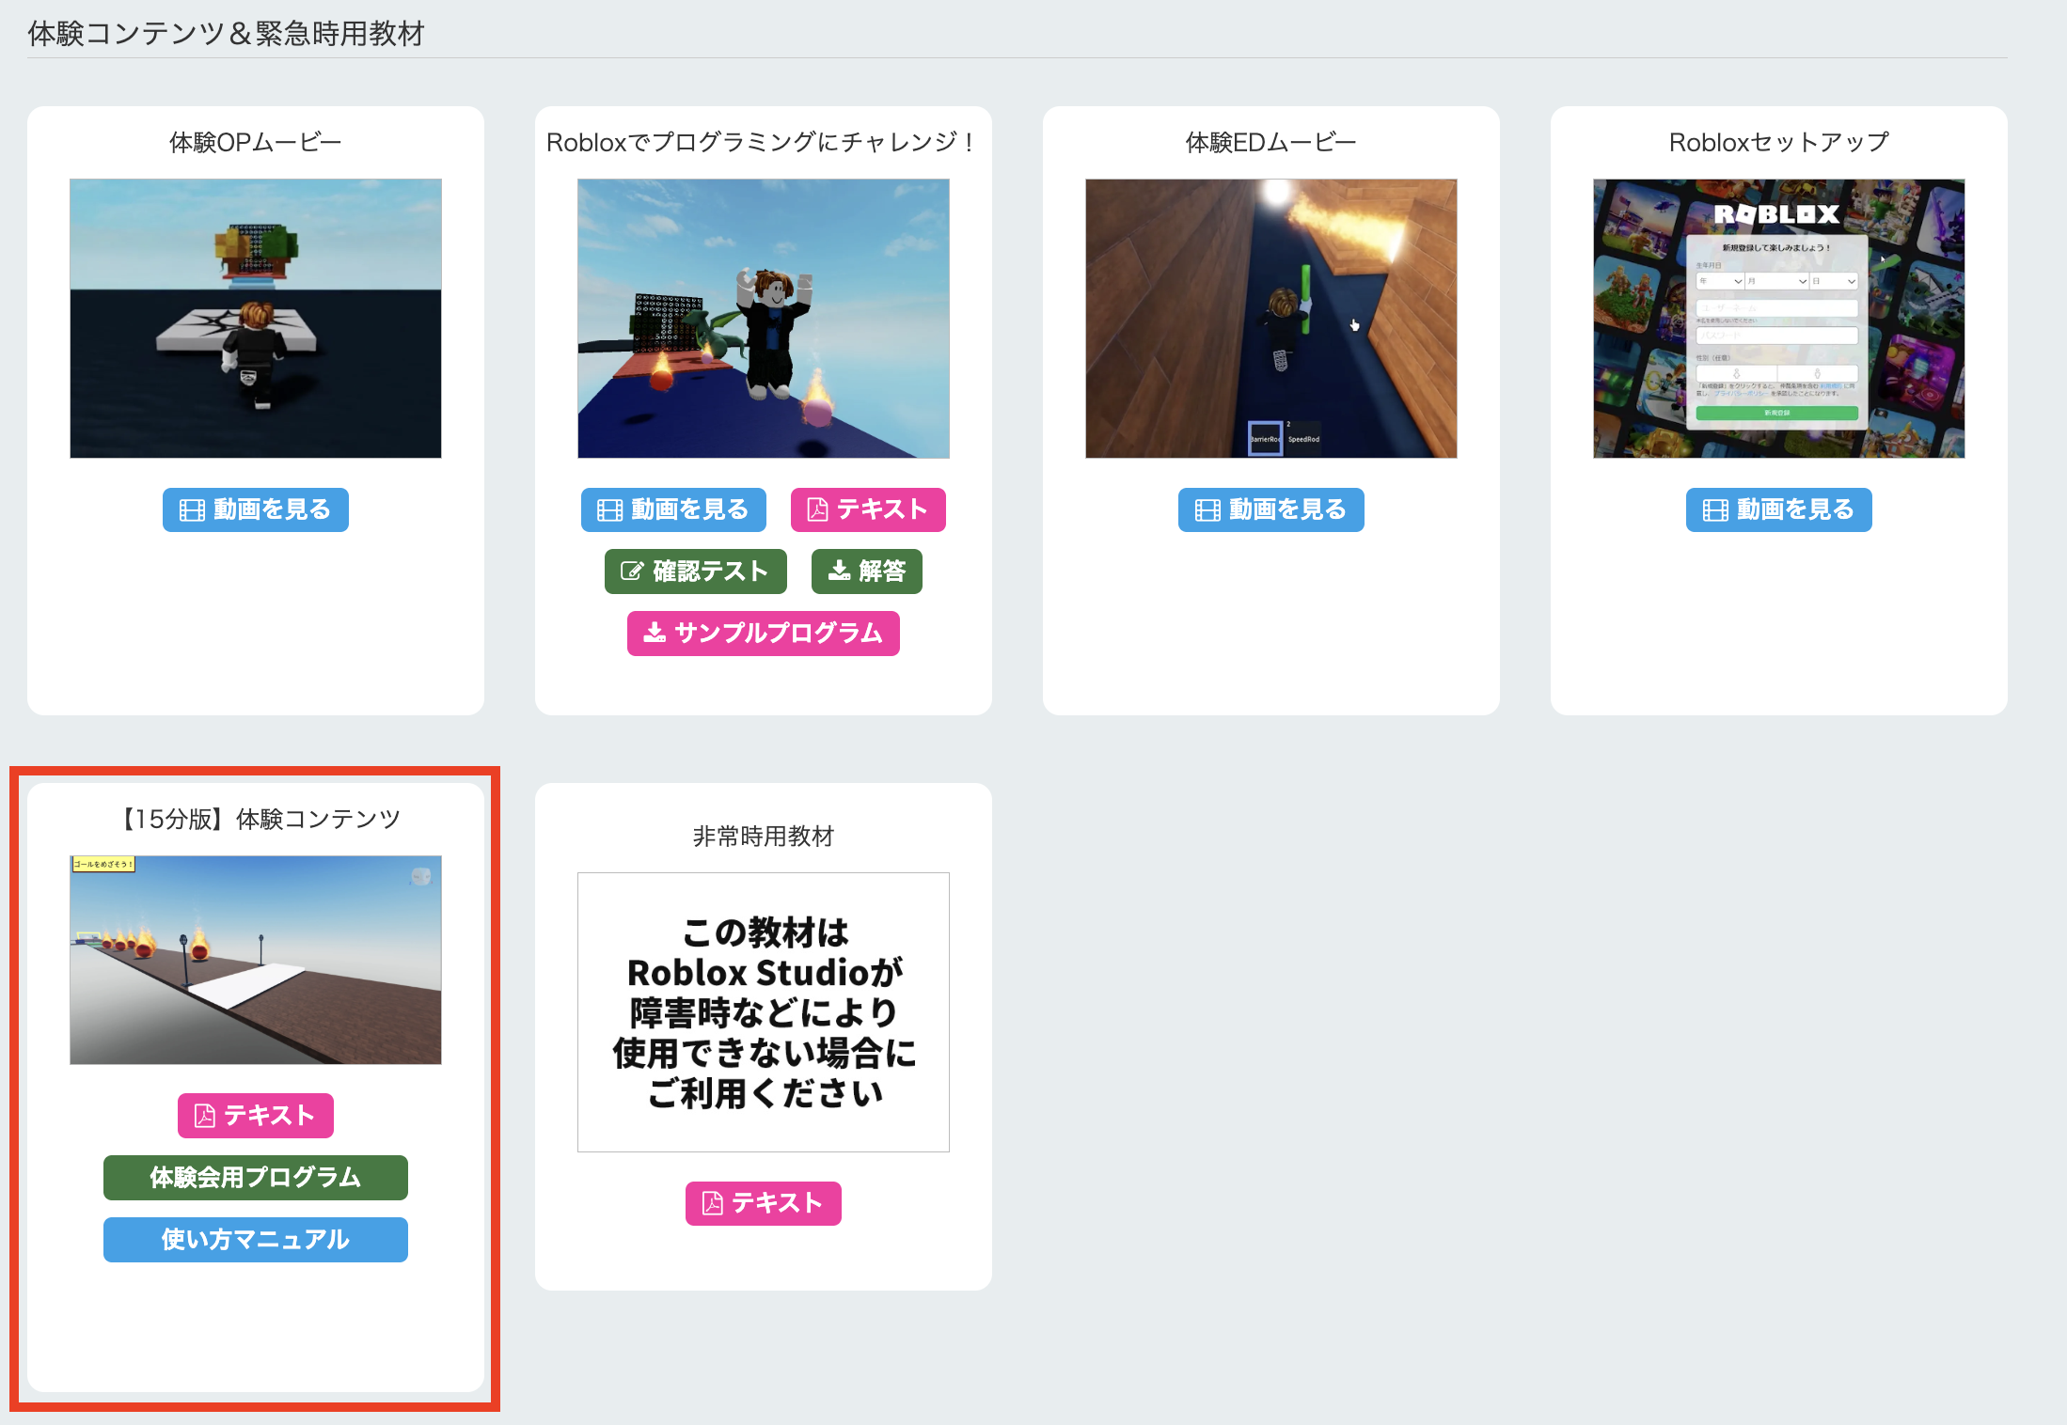Open the 非常時用教材 テキスト
This screenshot has height=1425, width=2067.
tap(763, 1203)
